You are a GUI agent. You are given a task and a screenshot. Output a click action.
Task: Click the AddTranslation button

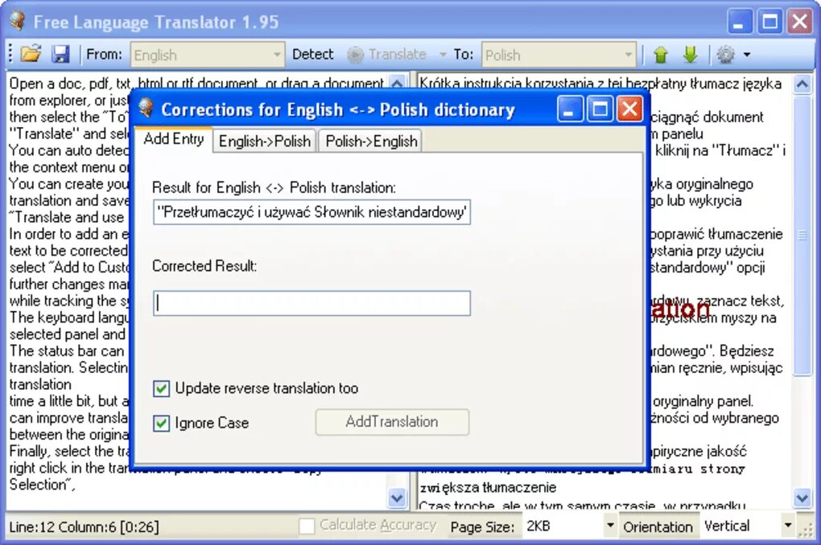(x=392, y=422)
